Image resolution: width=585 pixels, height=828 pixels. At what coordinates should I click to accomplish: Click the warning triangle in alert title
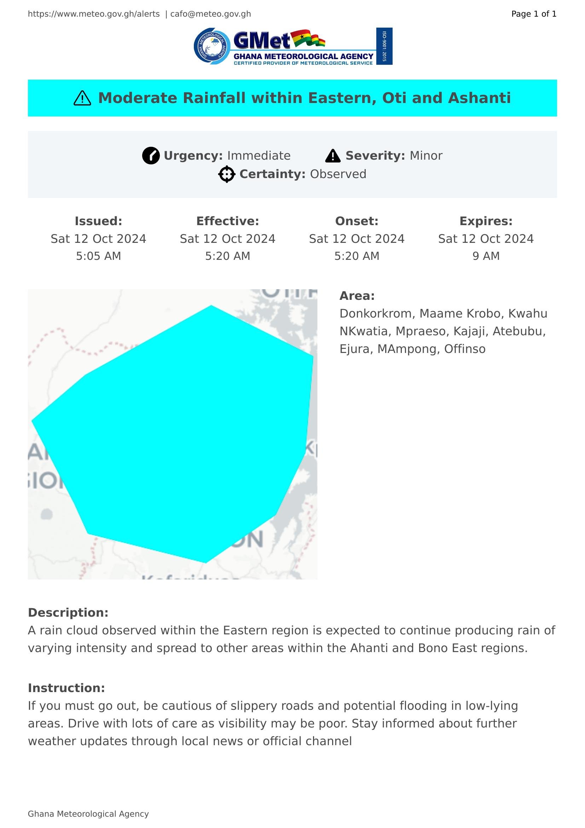[x=82, y=98]
